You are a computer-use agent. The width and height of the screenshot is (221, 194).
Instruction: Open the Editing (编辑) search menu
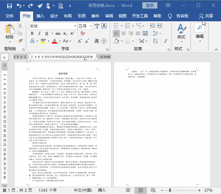200,33
